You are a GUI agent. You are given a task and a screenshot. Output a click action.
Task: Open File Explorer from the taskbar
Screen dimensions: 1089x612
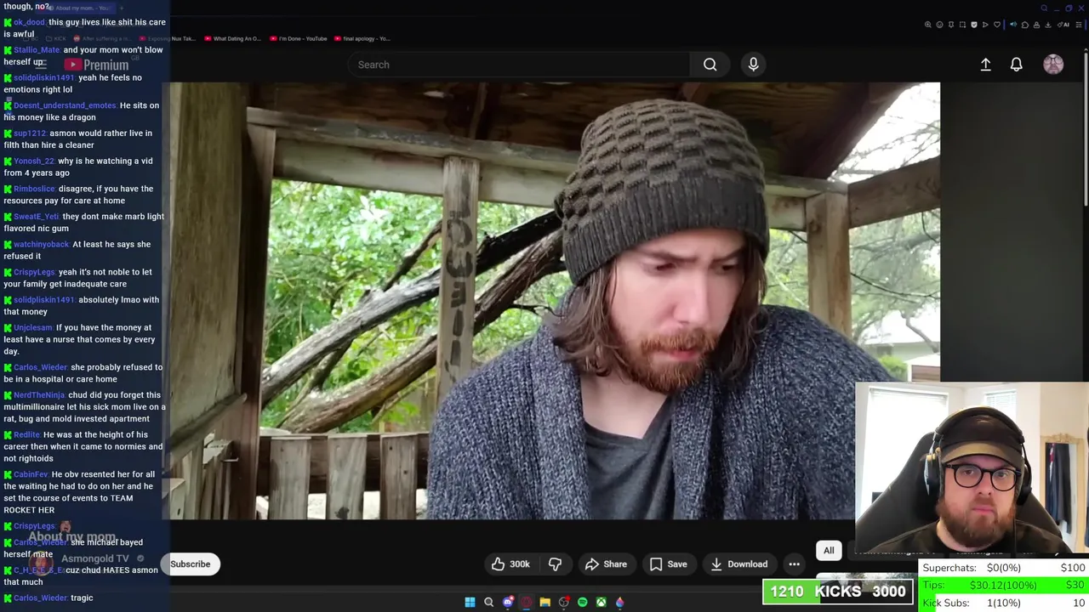pyautogui.click(x=545, y=602)
